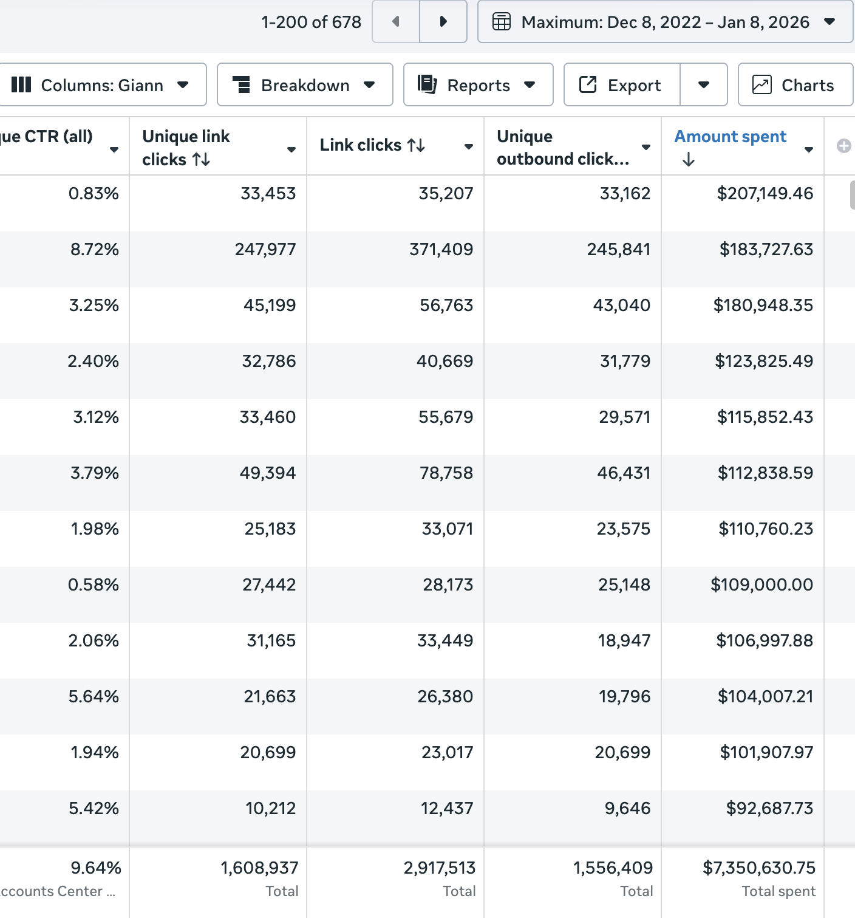Expand the Reports dropdown arrow
Viewport: 855px width, 918px height.
tap(530, 85)
